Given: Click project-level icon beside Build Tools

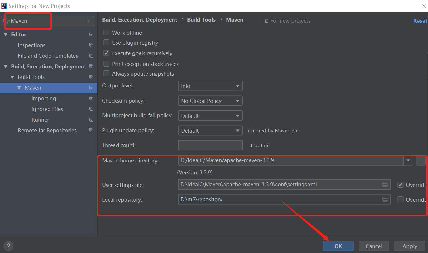Looking at the screenshot, I should (x=91, y=77).
